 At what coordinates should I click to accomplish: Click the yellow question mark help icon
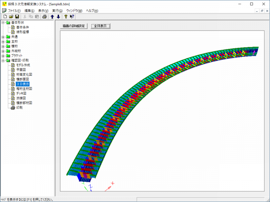66,16
